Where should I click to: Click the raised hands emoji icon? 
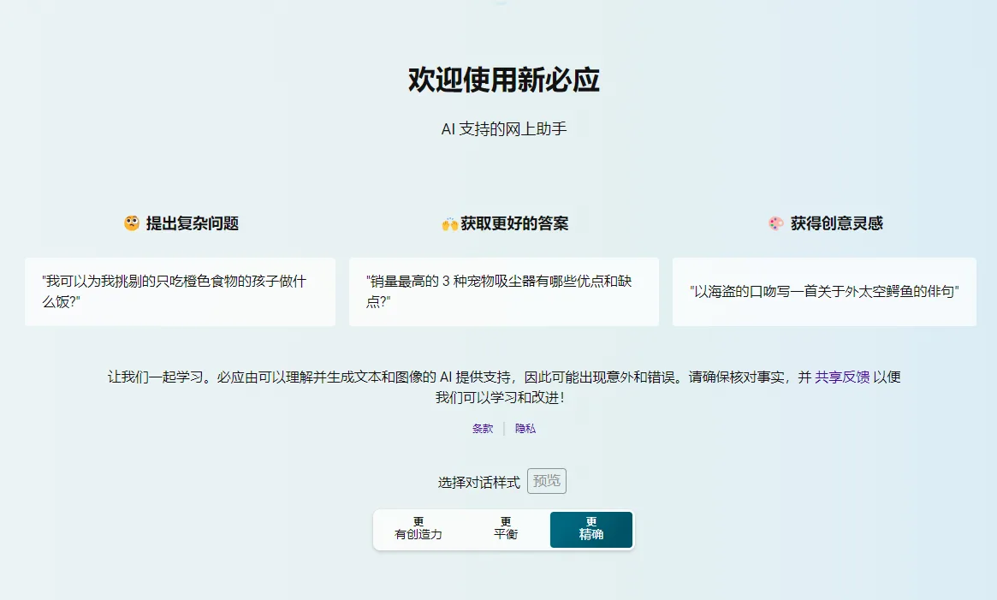click(449, 224)
